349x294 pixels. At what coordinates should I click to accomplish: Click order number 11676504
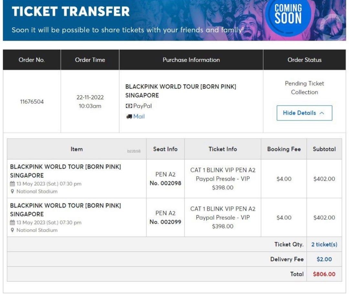[32, 102]
